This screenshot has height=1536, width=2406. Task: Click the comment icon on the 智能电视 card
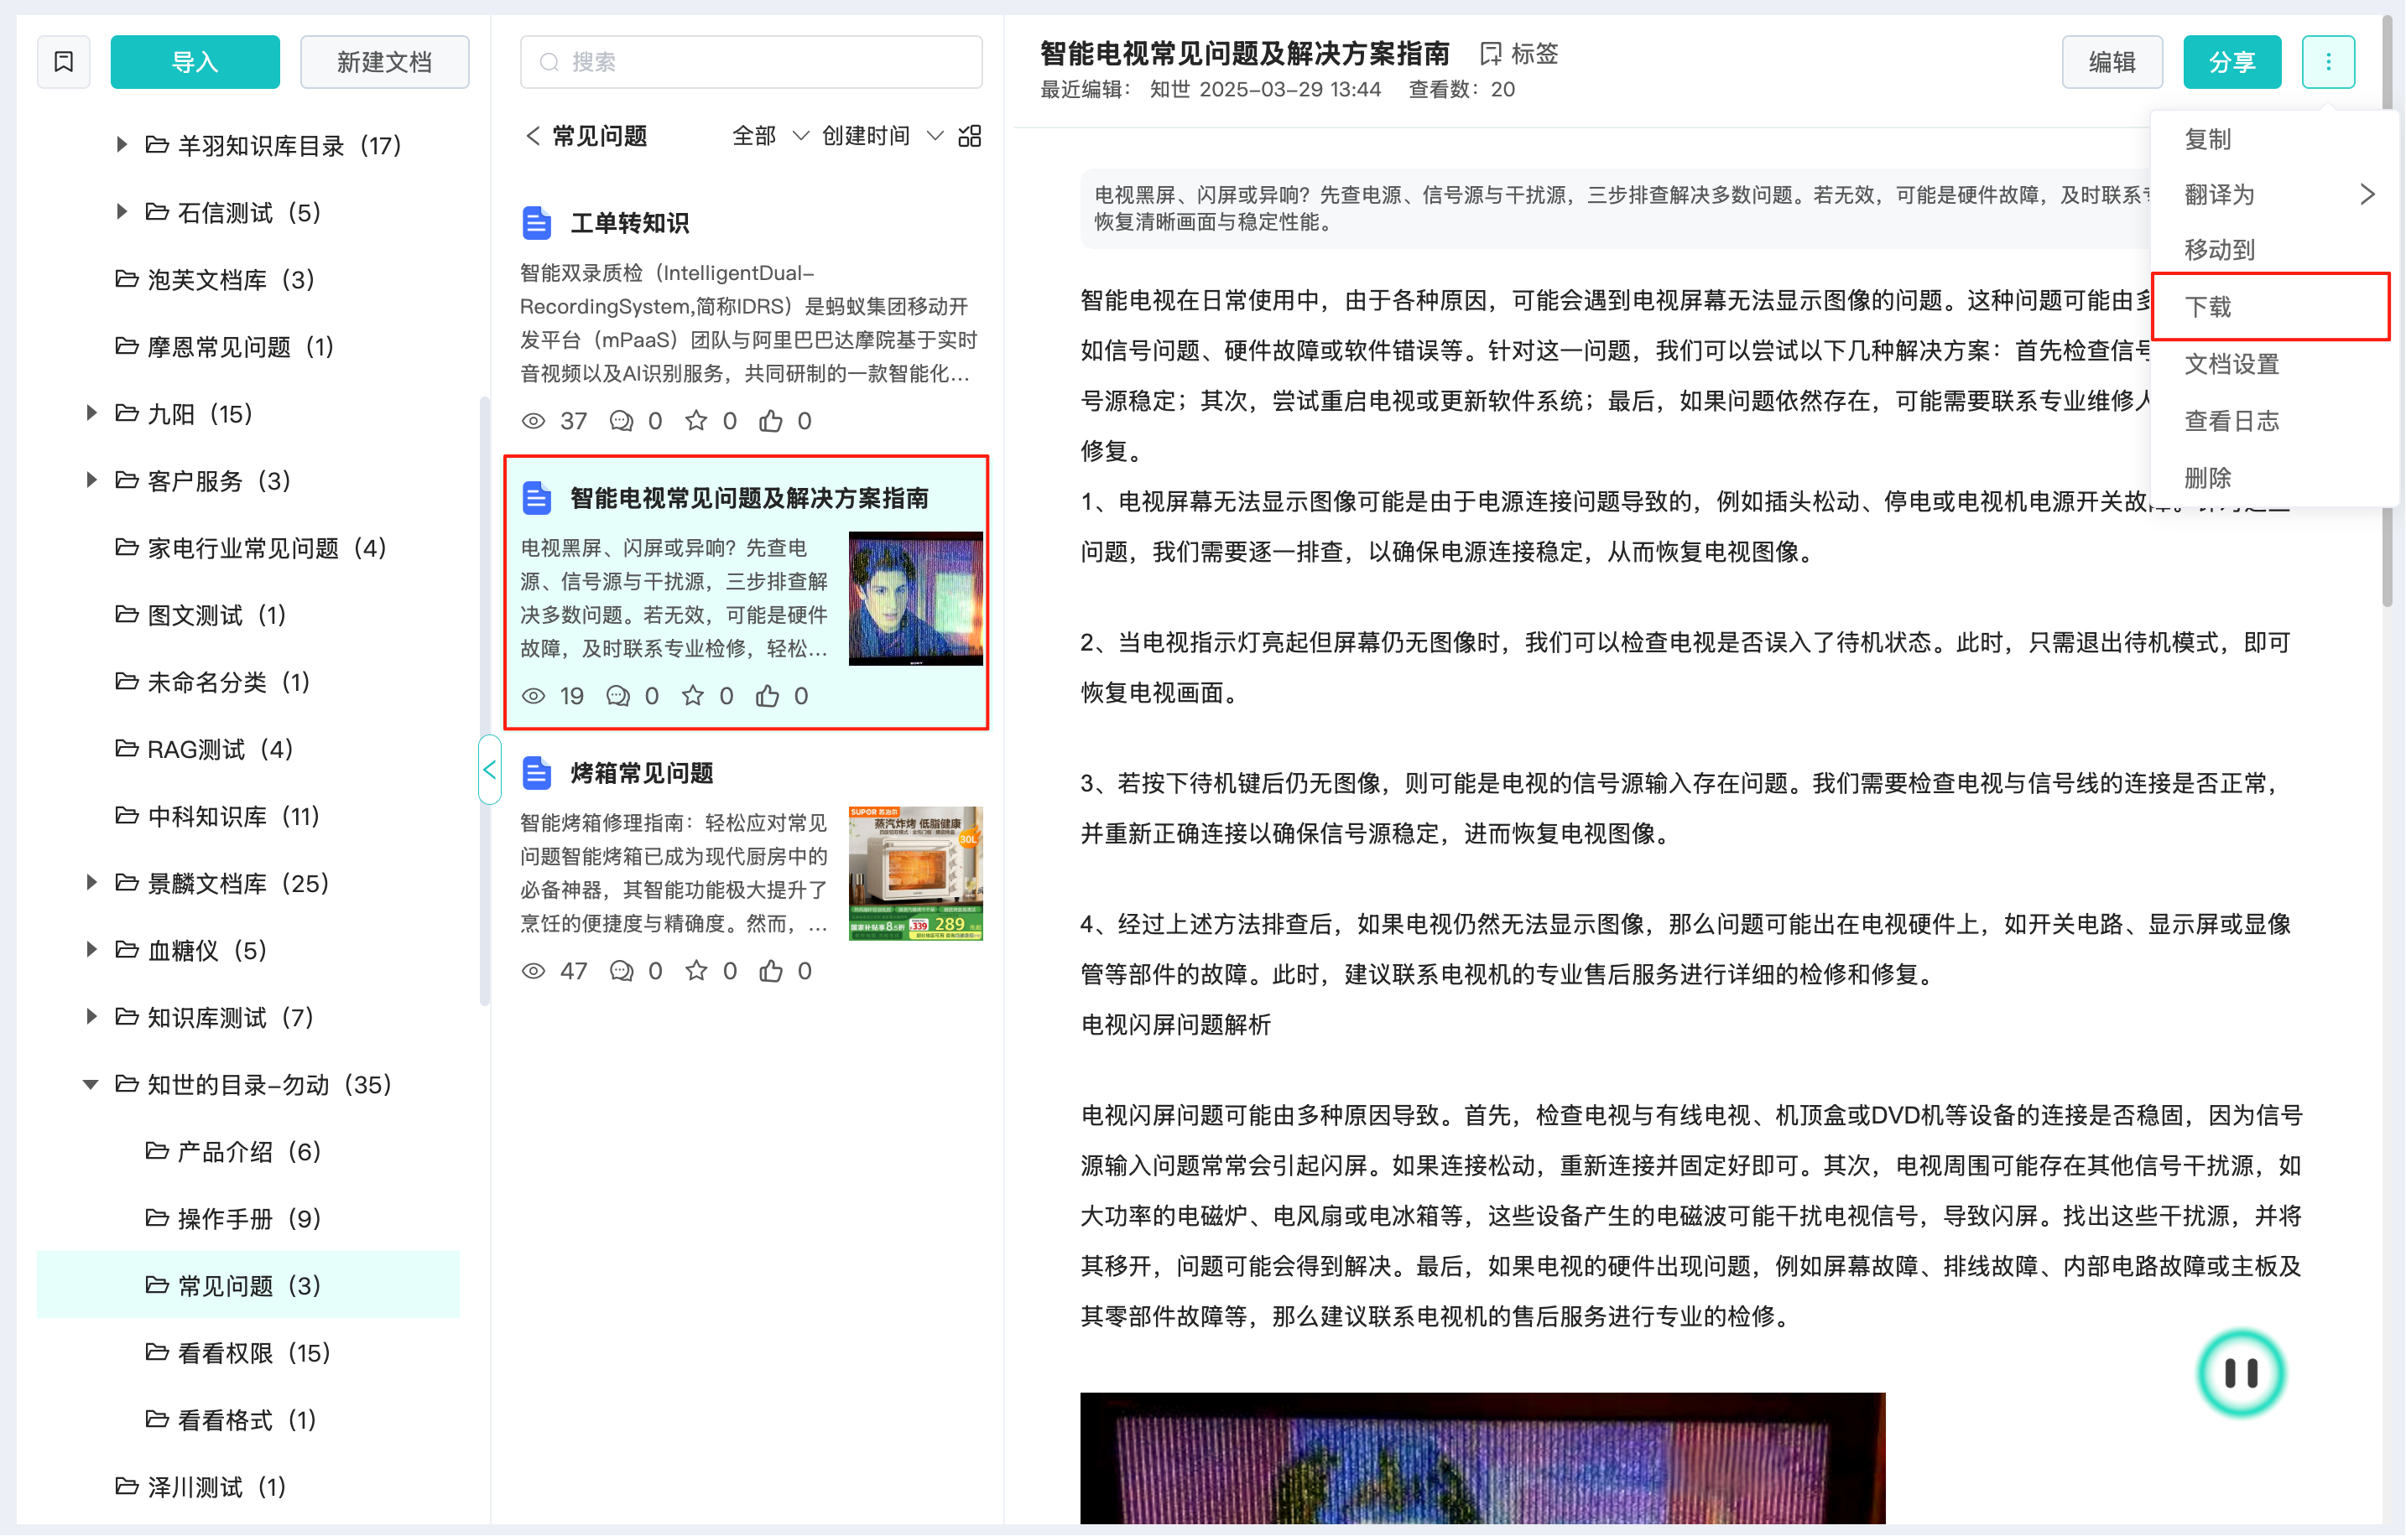click(x=618, y=696)
